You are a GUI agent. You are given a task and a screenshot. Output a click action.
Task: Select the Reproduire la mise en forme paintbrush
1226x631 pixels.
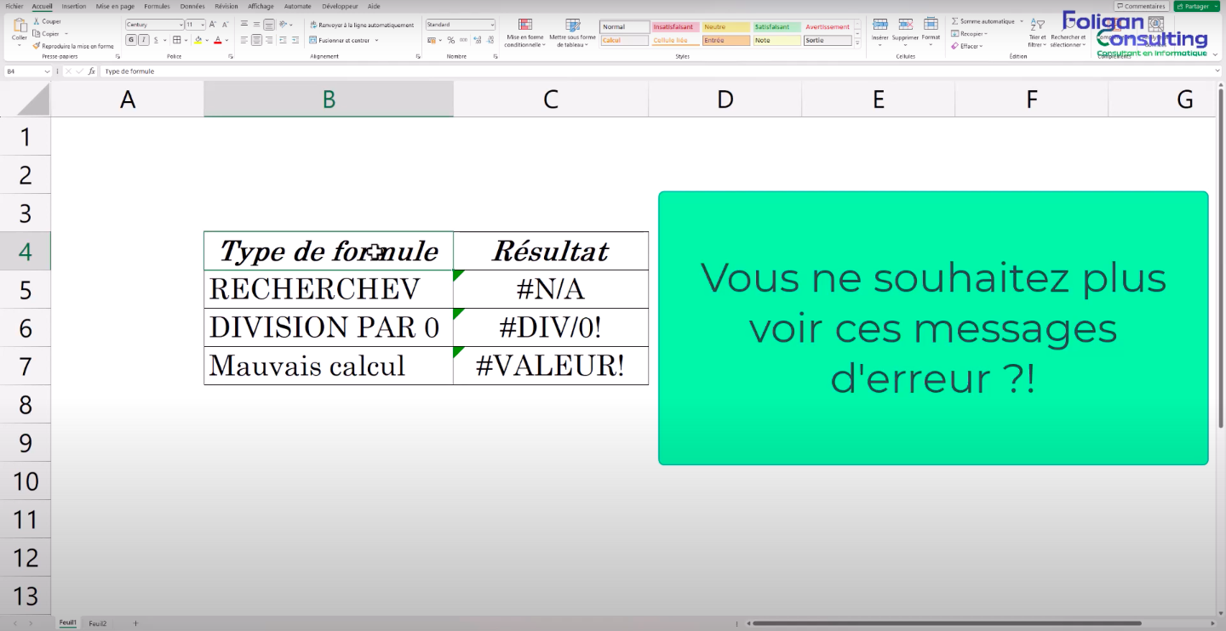click(37, 46)
